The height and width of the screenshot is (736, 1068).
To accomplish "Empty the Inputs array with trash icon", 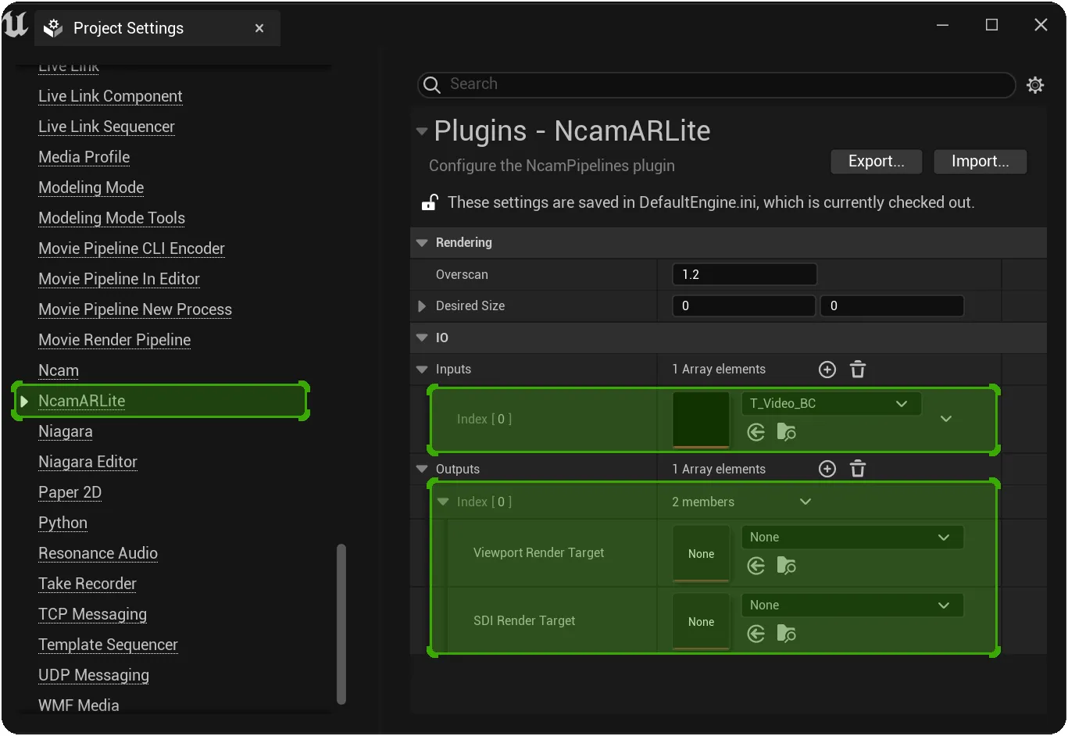I will coord(858,370).
